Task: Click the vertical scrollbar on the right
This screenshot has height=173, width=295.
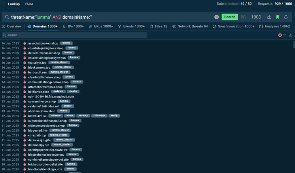Action: tap(294, 45)
